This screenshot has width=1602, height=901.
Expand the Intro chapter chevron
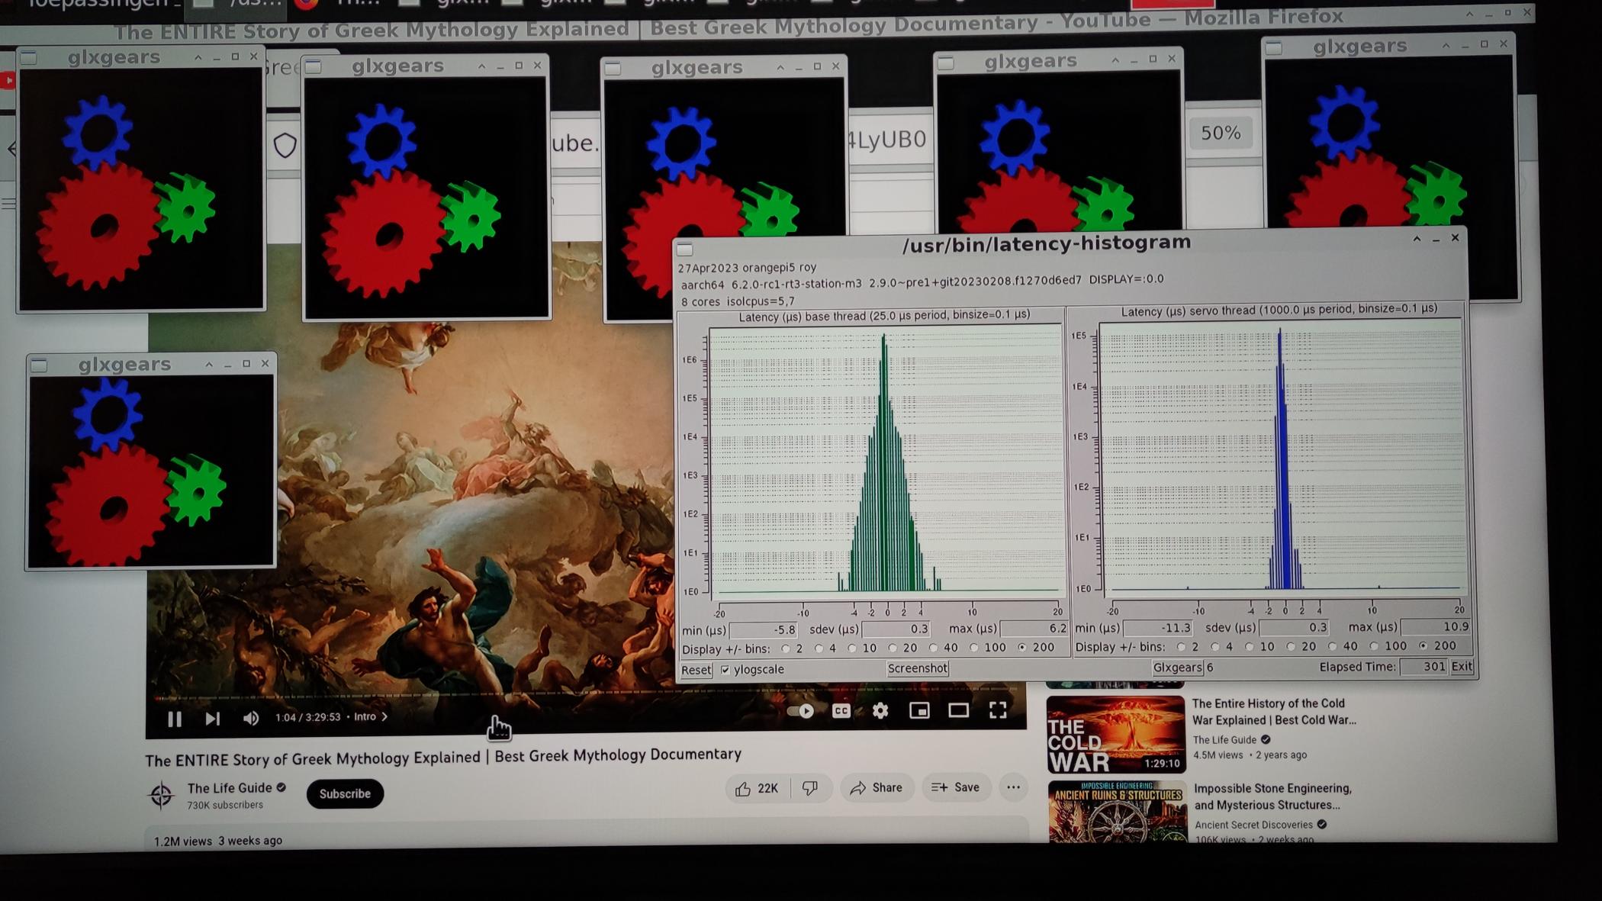(384, 717)
